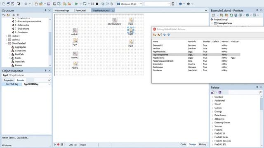Click the Producer column header

click(235, 42)
